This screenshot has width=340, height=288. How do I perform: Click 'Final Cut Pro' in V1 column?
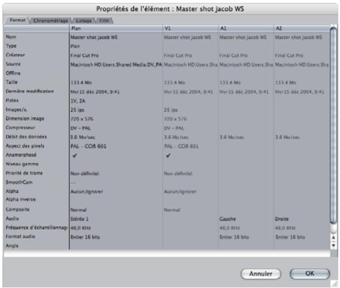point(178,56)
